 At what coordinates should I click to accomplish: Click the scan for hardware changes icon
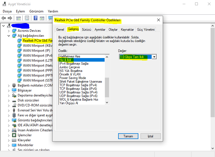click(x=50, y=18)
